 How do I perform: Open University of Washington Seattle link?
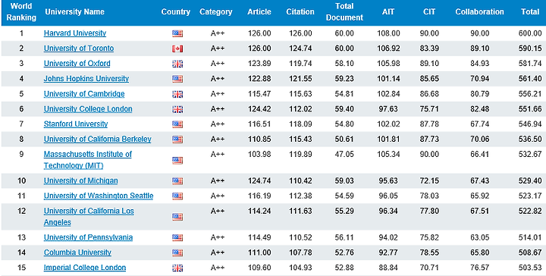coord(99,196)
